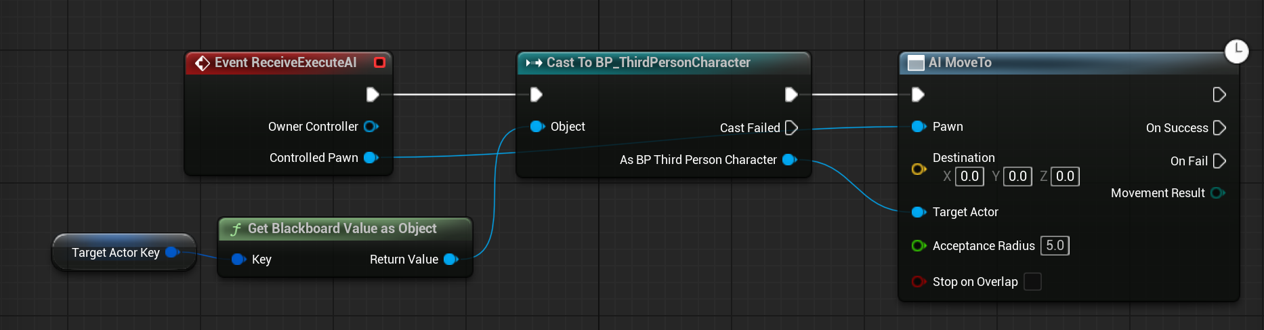Click the AI MoveTo execution output pin
The height and width of the screenshot is (330, 1264).
coord(1219,94)
